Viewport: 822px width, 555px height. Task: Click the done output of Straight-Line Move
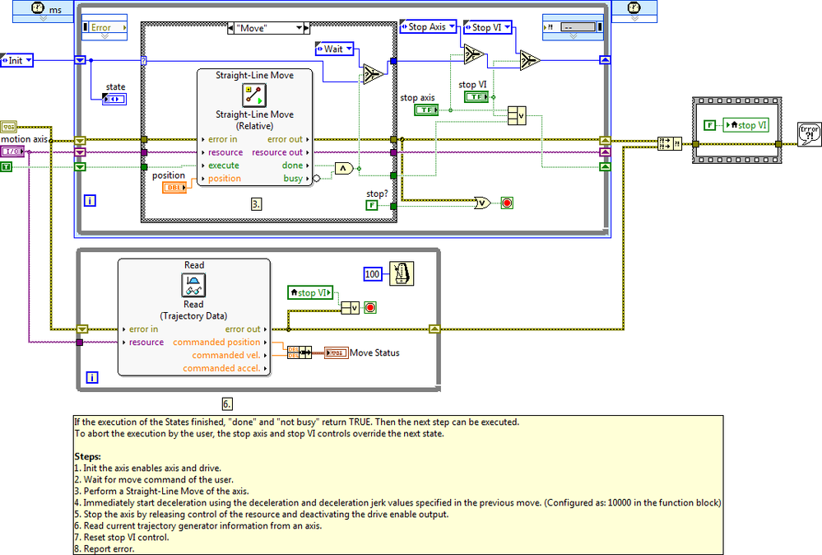click(x=295, y=166)
